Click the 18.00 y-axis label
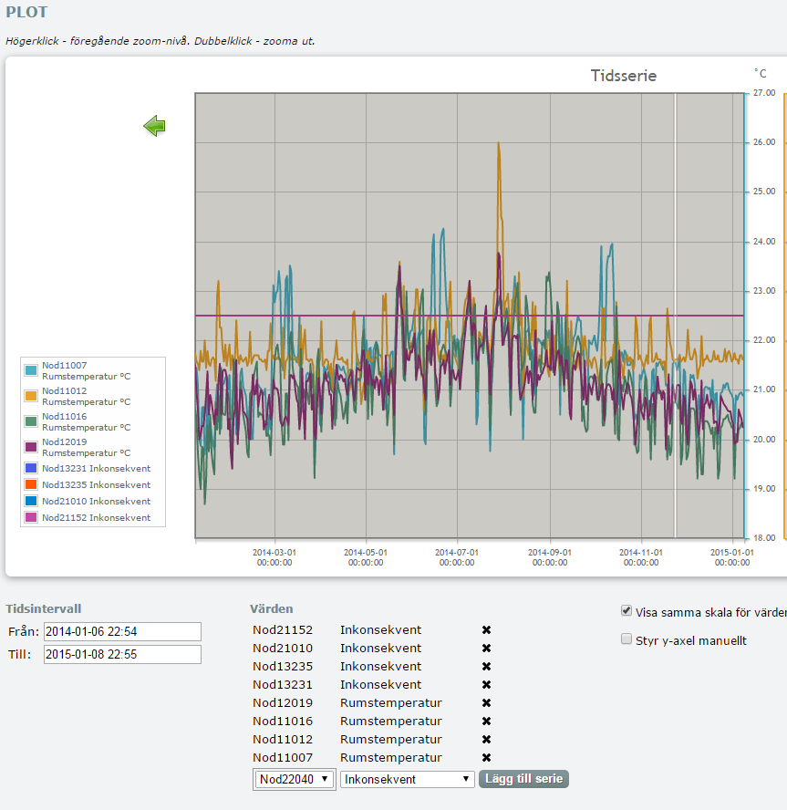Viewport: 787px width, 810px height. (x=764, y=538)
